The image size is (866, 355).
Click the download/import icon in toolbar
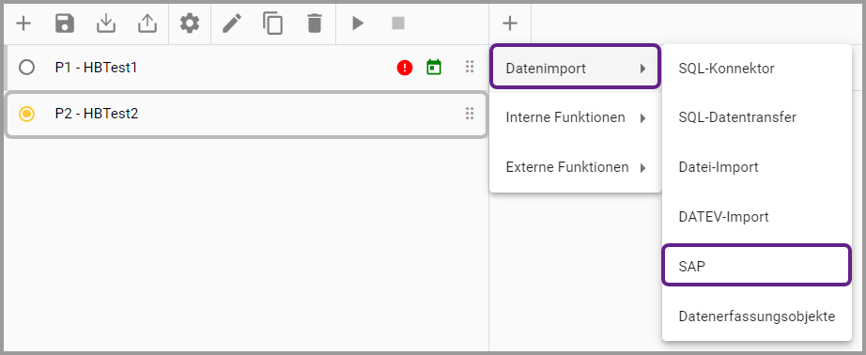pyautogui.click(x=106, y=23)
